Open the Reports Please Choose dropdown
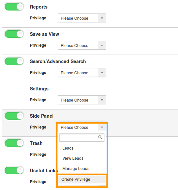This screenshot has width=178, height=190. tap(82, 18)
